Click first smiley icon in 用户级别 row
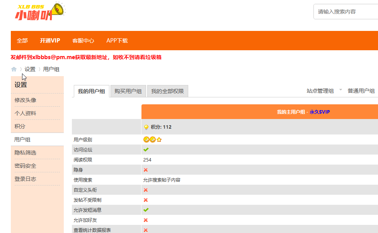The height and width of the screenshot is (233, 378). (146, 139)
